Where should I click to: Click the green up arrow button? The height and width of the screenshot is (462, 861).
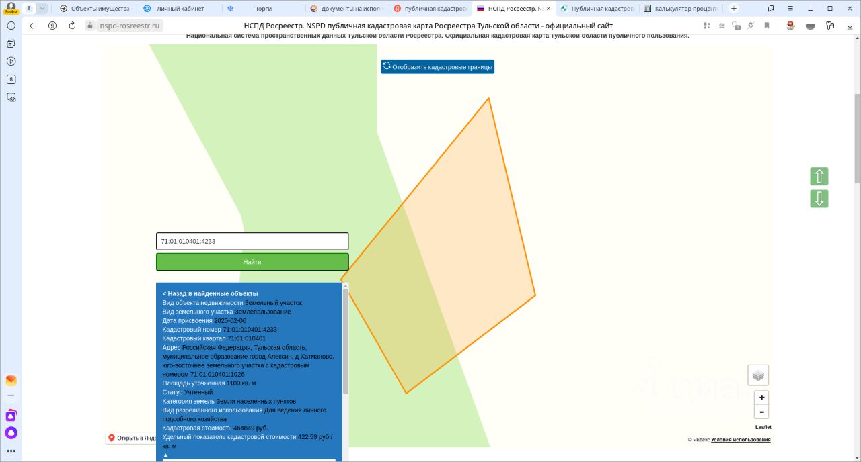tap(819, 177)
